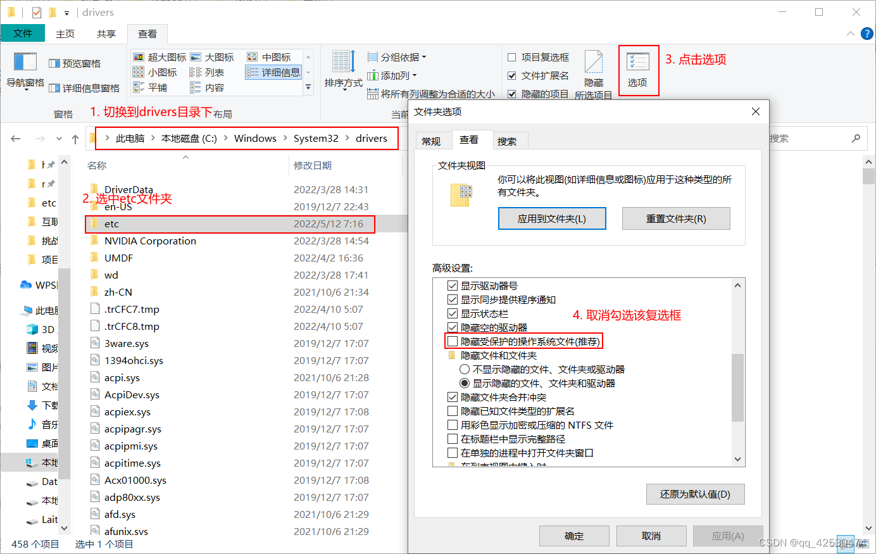This screenshot has height=554, width=876.
Task: Click advanced settings scroll down arrow
Action: 737,460
